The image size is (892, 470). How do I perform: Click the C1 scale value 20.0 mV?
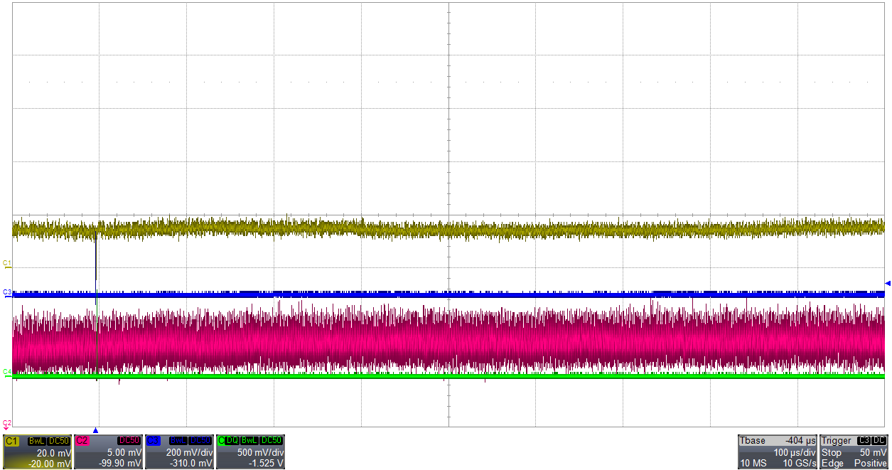click(x=53, y=453)
